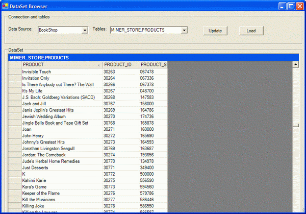Select 'Jingle Bells Book and Tape Gift Set'
The image size is (306, 214).
[62, 123]
